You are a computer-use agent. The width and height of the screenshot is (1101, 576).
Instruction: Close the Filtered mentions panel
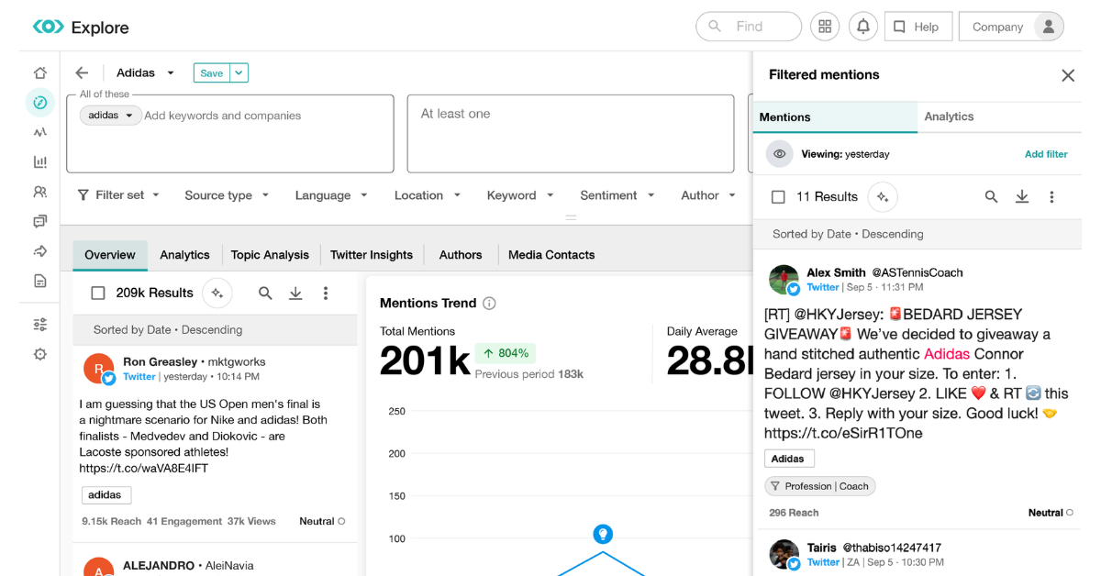(1068, 75)
